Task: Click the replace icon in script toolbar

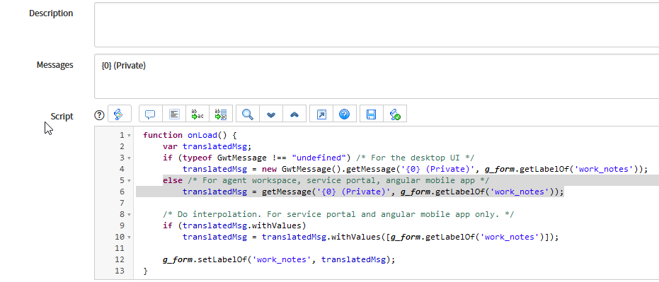Action: coord(197,114)
